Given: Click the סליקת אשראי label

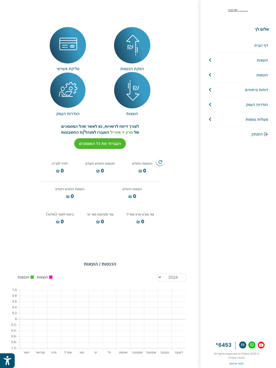Looking at the screenshot, I should 68,69.
